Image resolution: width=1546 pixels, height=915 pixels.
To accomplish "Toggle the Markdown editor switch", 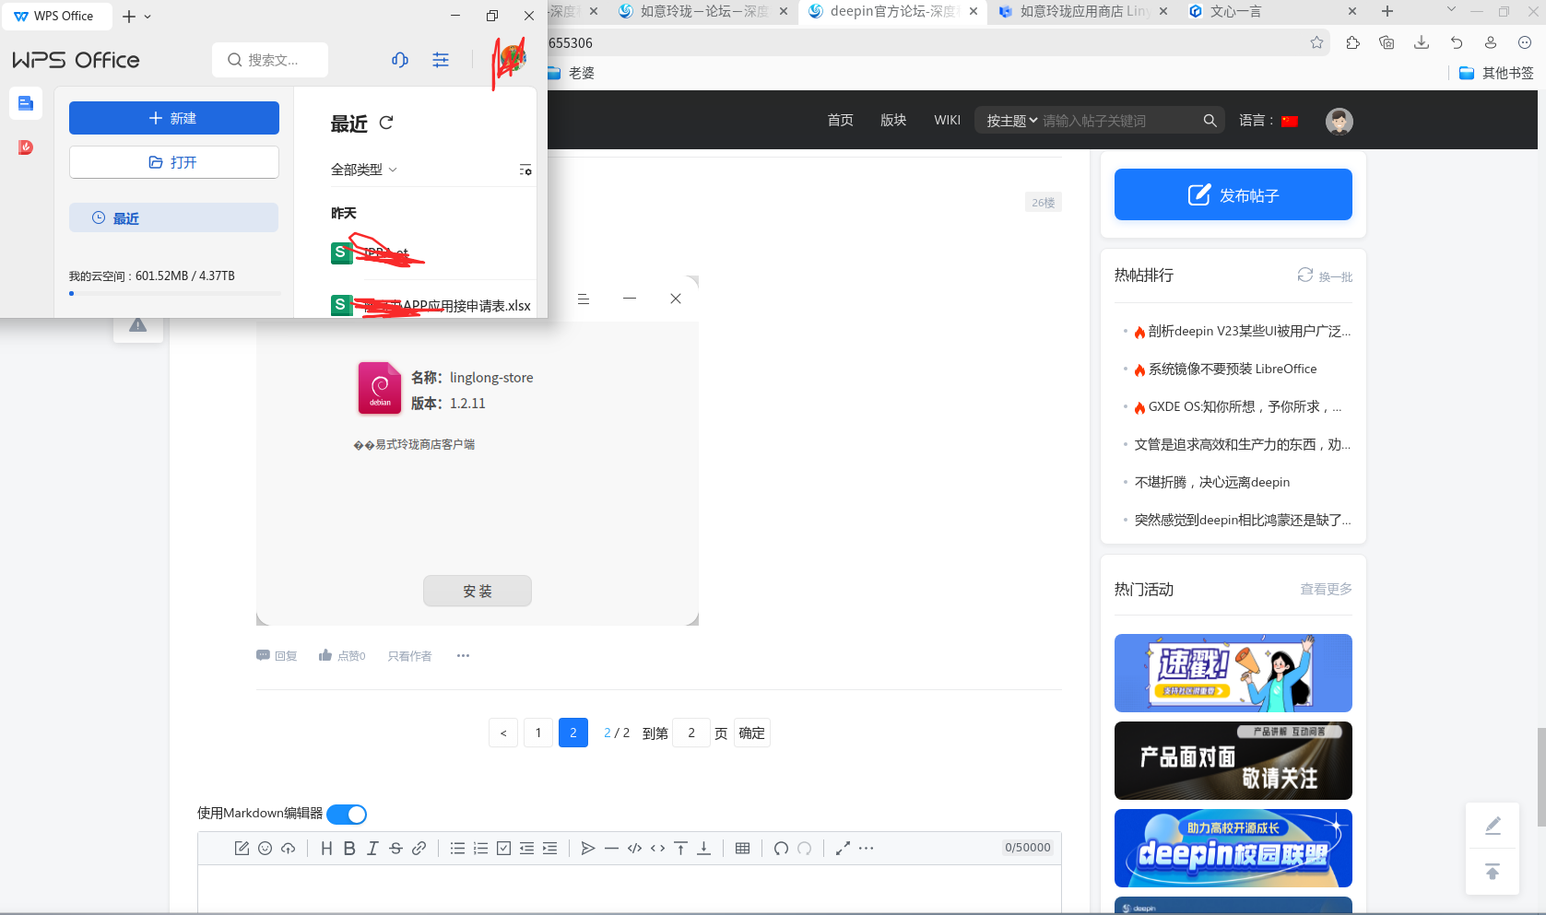I will pos(347,815).
